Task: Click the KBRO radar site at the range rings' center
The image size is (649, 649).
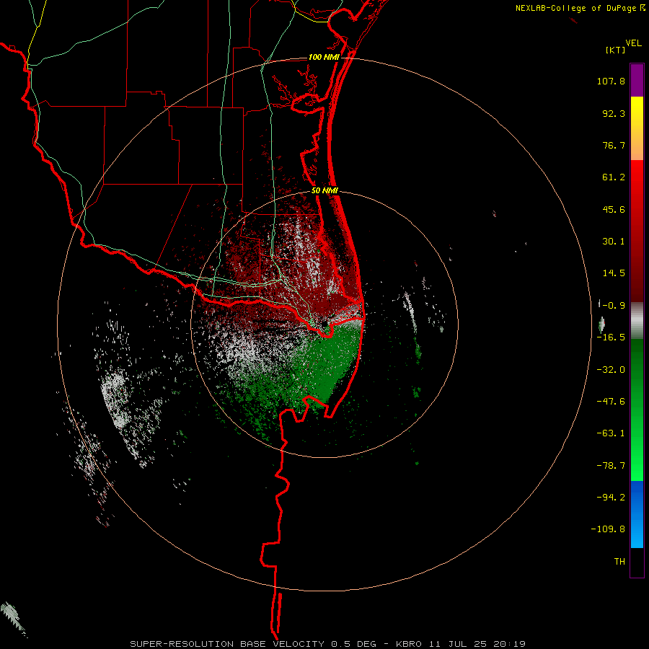Action: click(324, 325)
